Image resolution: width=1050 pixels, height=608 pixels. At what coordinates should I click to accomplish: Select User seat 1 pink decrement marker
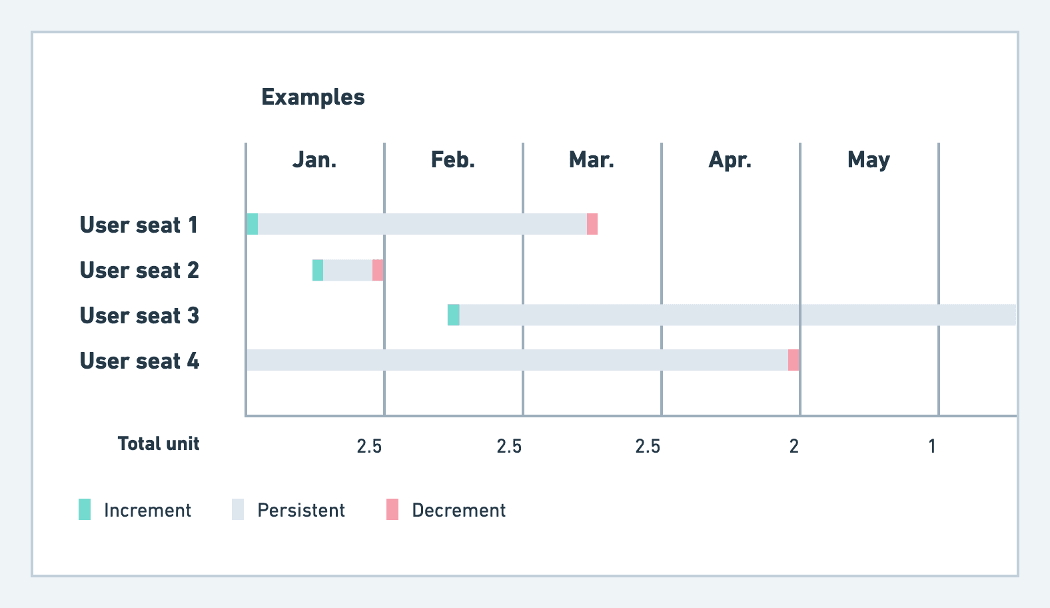pos(592,224)
